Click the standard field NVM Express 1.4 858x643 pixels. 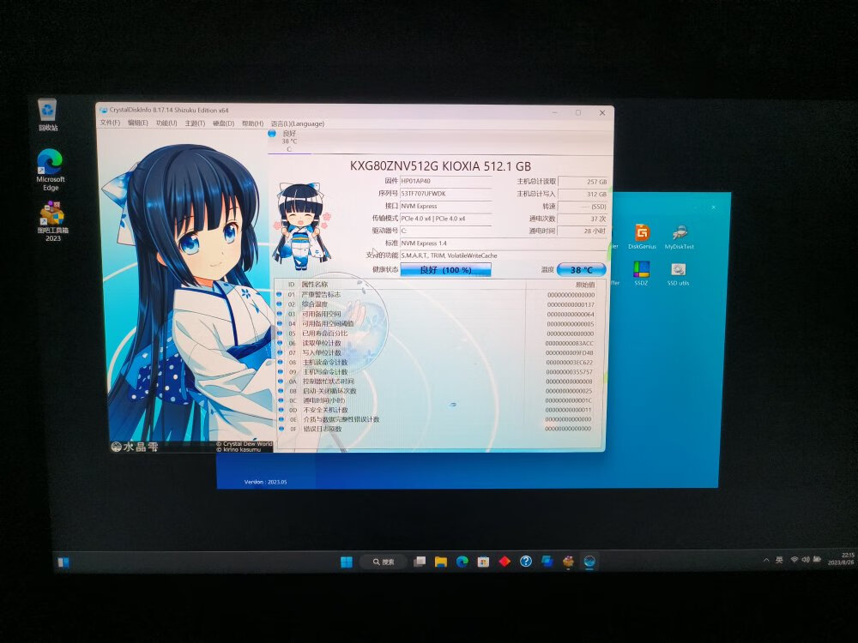tap(504, 243)
